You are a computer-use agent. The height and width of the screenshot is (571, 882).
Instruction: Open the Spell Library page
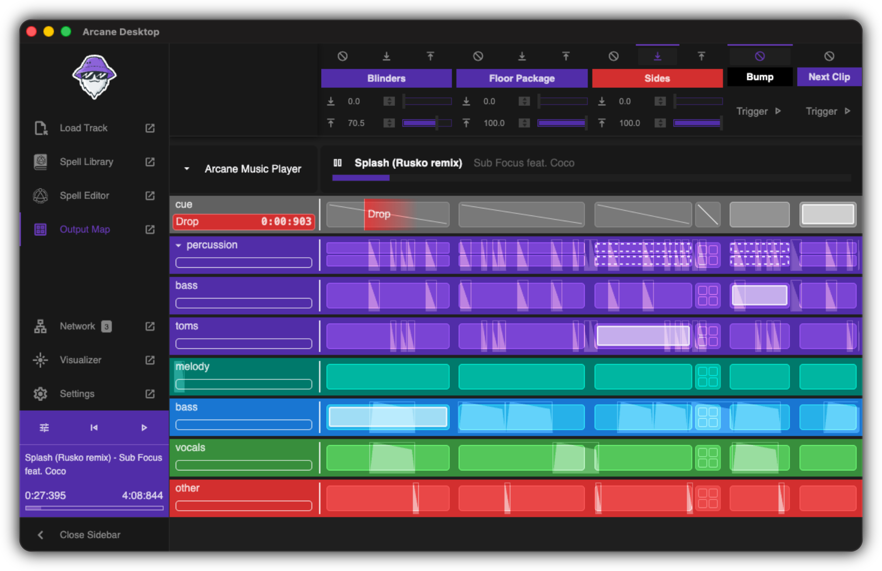tap(86, 162)
